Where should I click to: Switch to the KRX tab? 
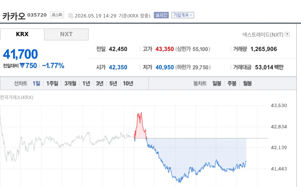click(22, 34)
